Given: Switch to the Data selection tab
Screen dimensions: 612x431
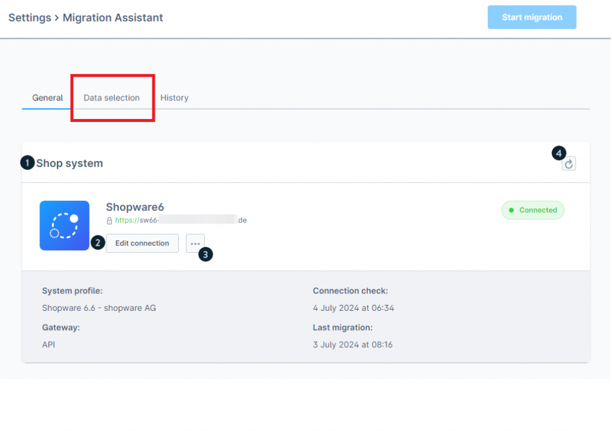Looking at the screenshot, I should click(112, 97).
